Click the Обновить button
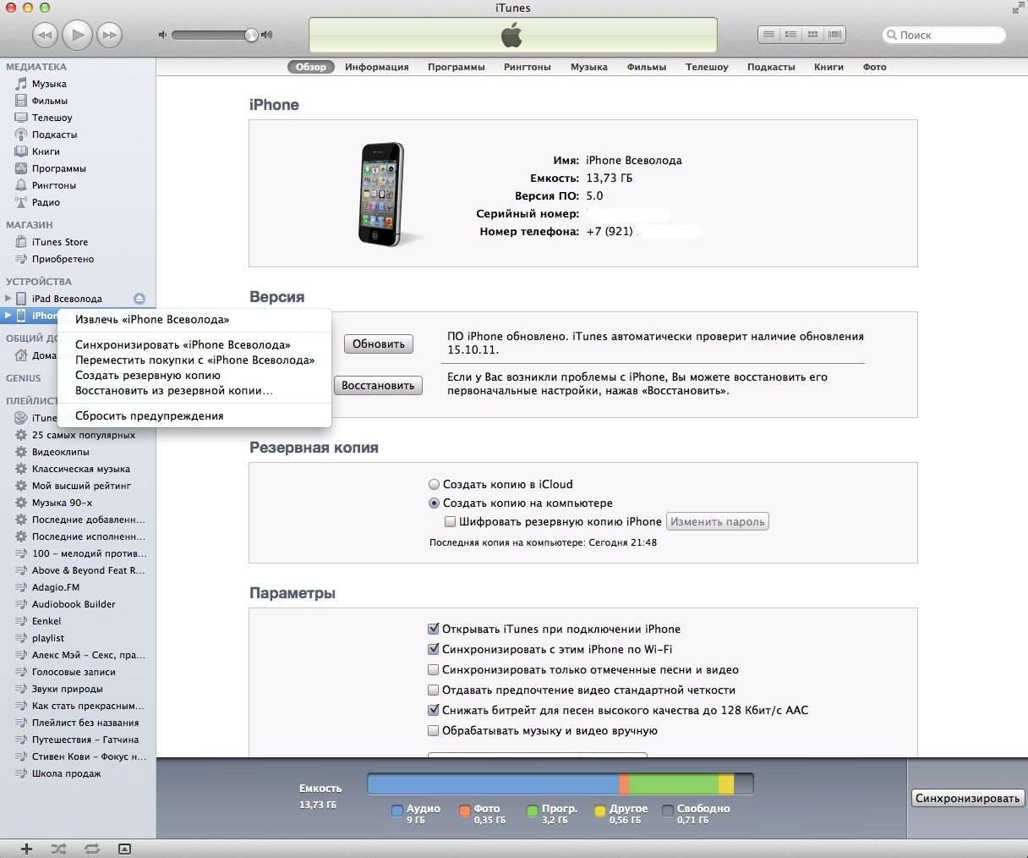1028x858 pixels. tap(379, 344)
